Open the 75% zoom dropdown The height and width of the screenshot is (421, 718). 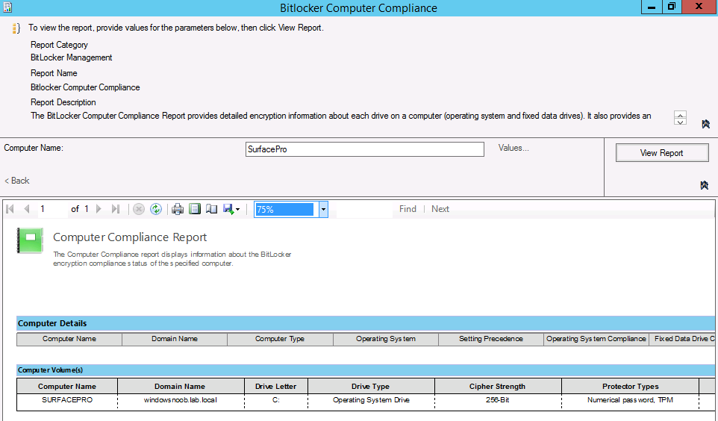tap(323, 209)
